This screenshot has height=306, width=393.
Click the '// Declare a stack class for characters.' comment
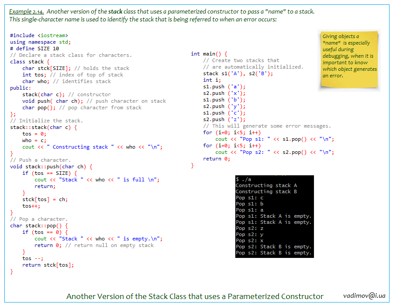[71, 55]
